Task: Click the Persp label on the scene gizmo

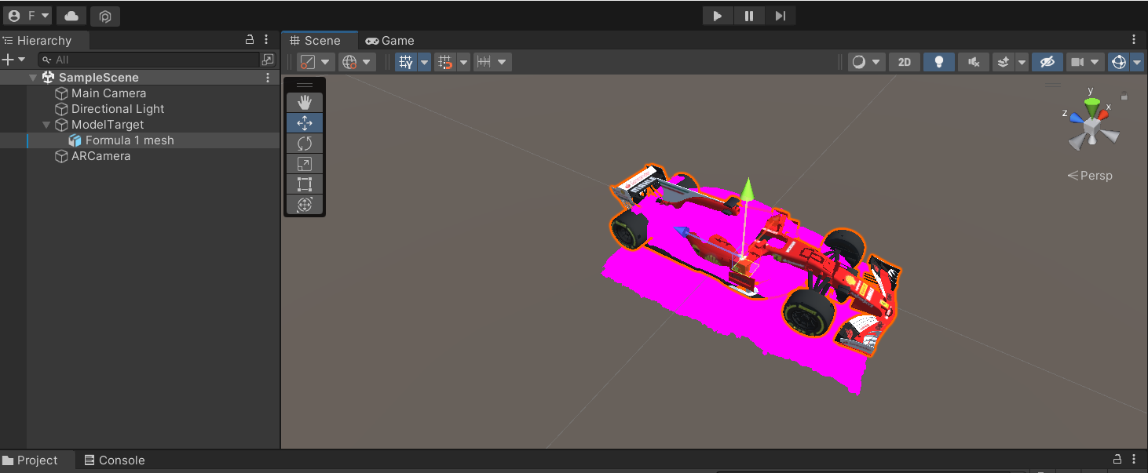Action: [x=1091, y=175]
